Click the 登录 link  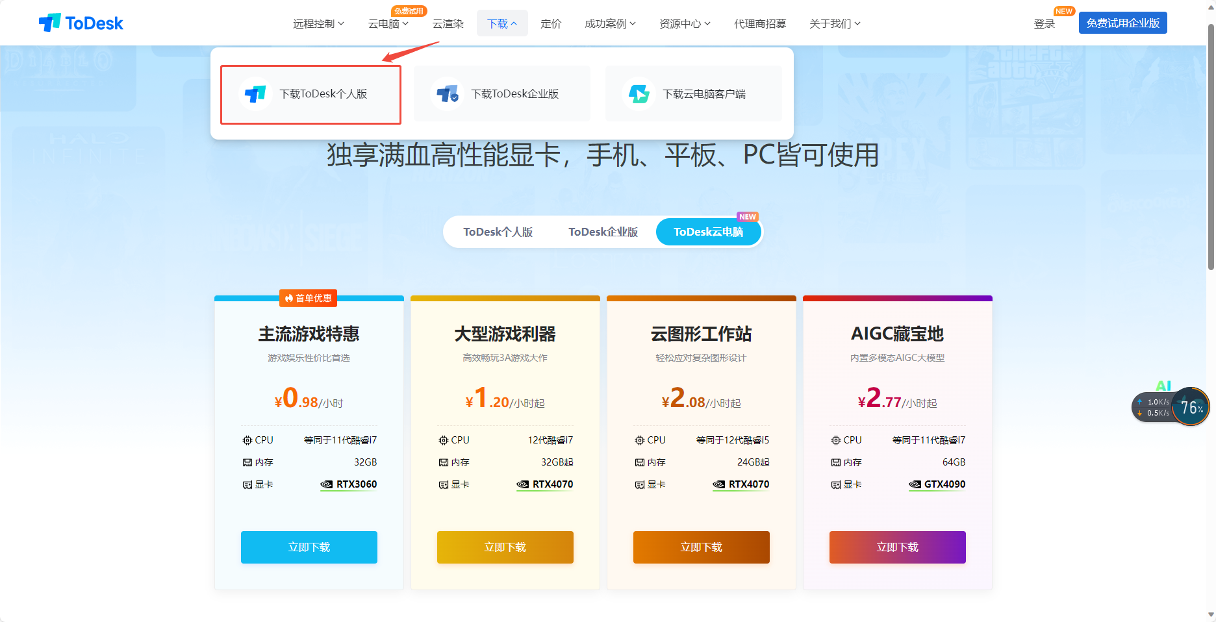point(1045,23)
